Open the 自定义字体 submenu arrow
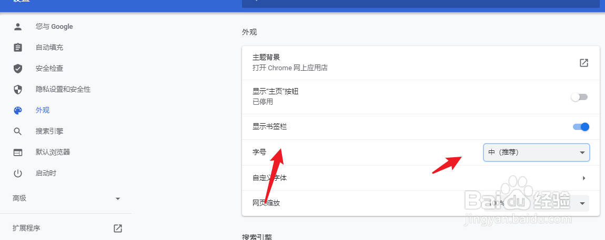Viewport: 605px width, 240px height. pos(583,178)
